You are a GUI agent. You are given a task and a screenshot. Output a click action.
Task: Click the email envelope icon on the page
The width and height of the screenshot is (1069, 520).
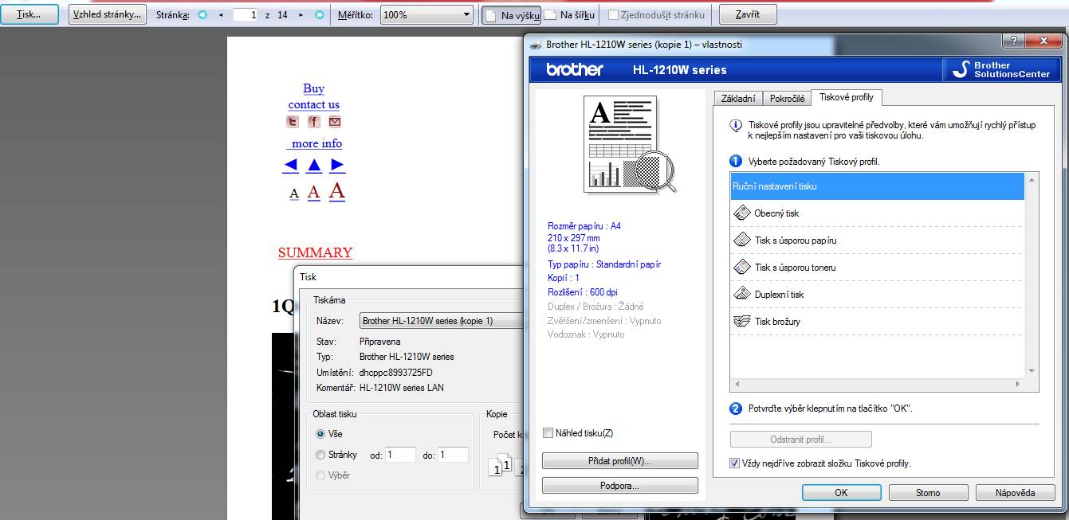tap(335, 122)
